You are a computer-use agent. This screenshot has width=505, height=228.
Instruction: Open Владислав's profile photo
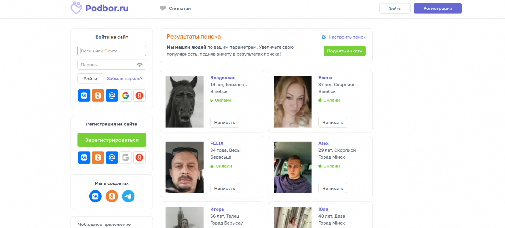pyautogui.click(x=185, y=102)
